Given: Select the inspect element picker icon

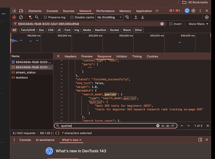Looking at the screenshot, I should pos(14,11).
